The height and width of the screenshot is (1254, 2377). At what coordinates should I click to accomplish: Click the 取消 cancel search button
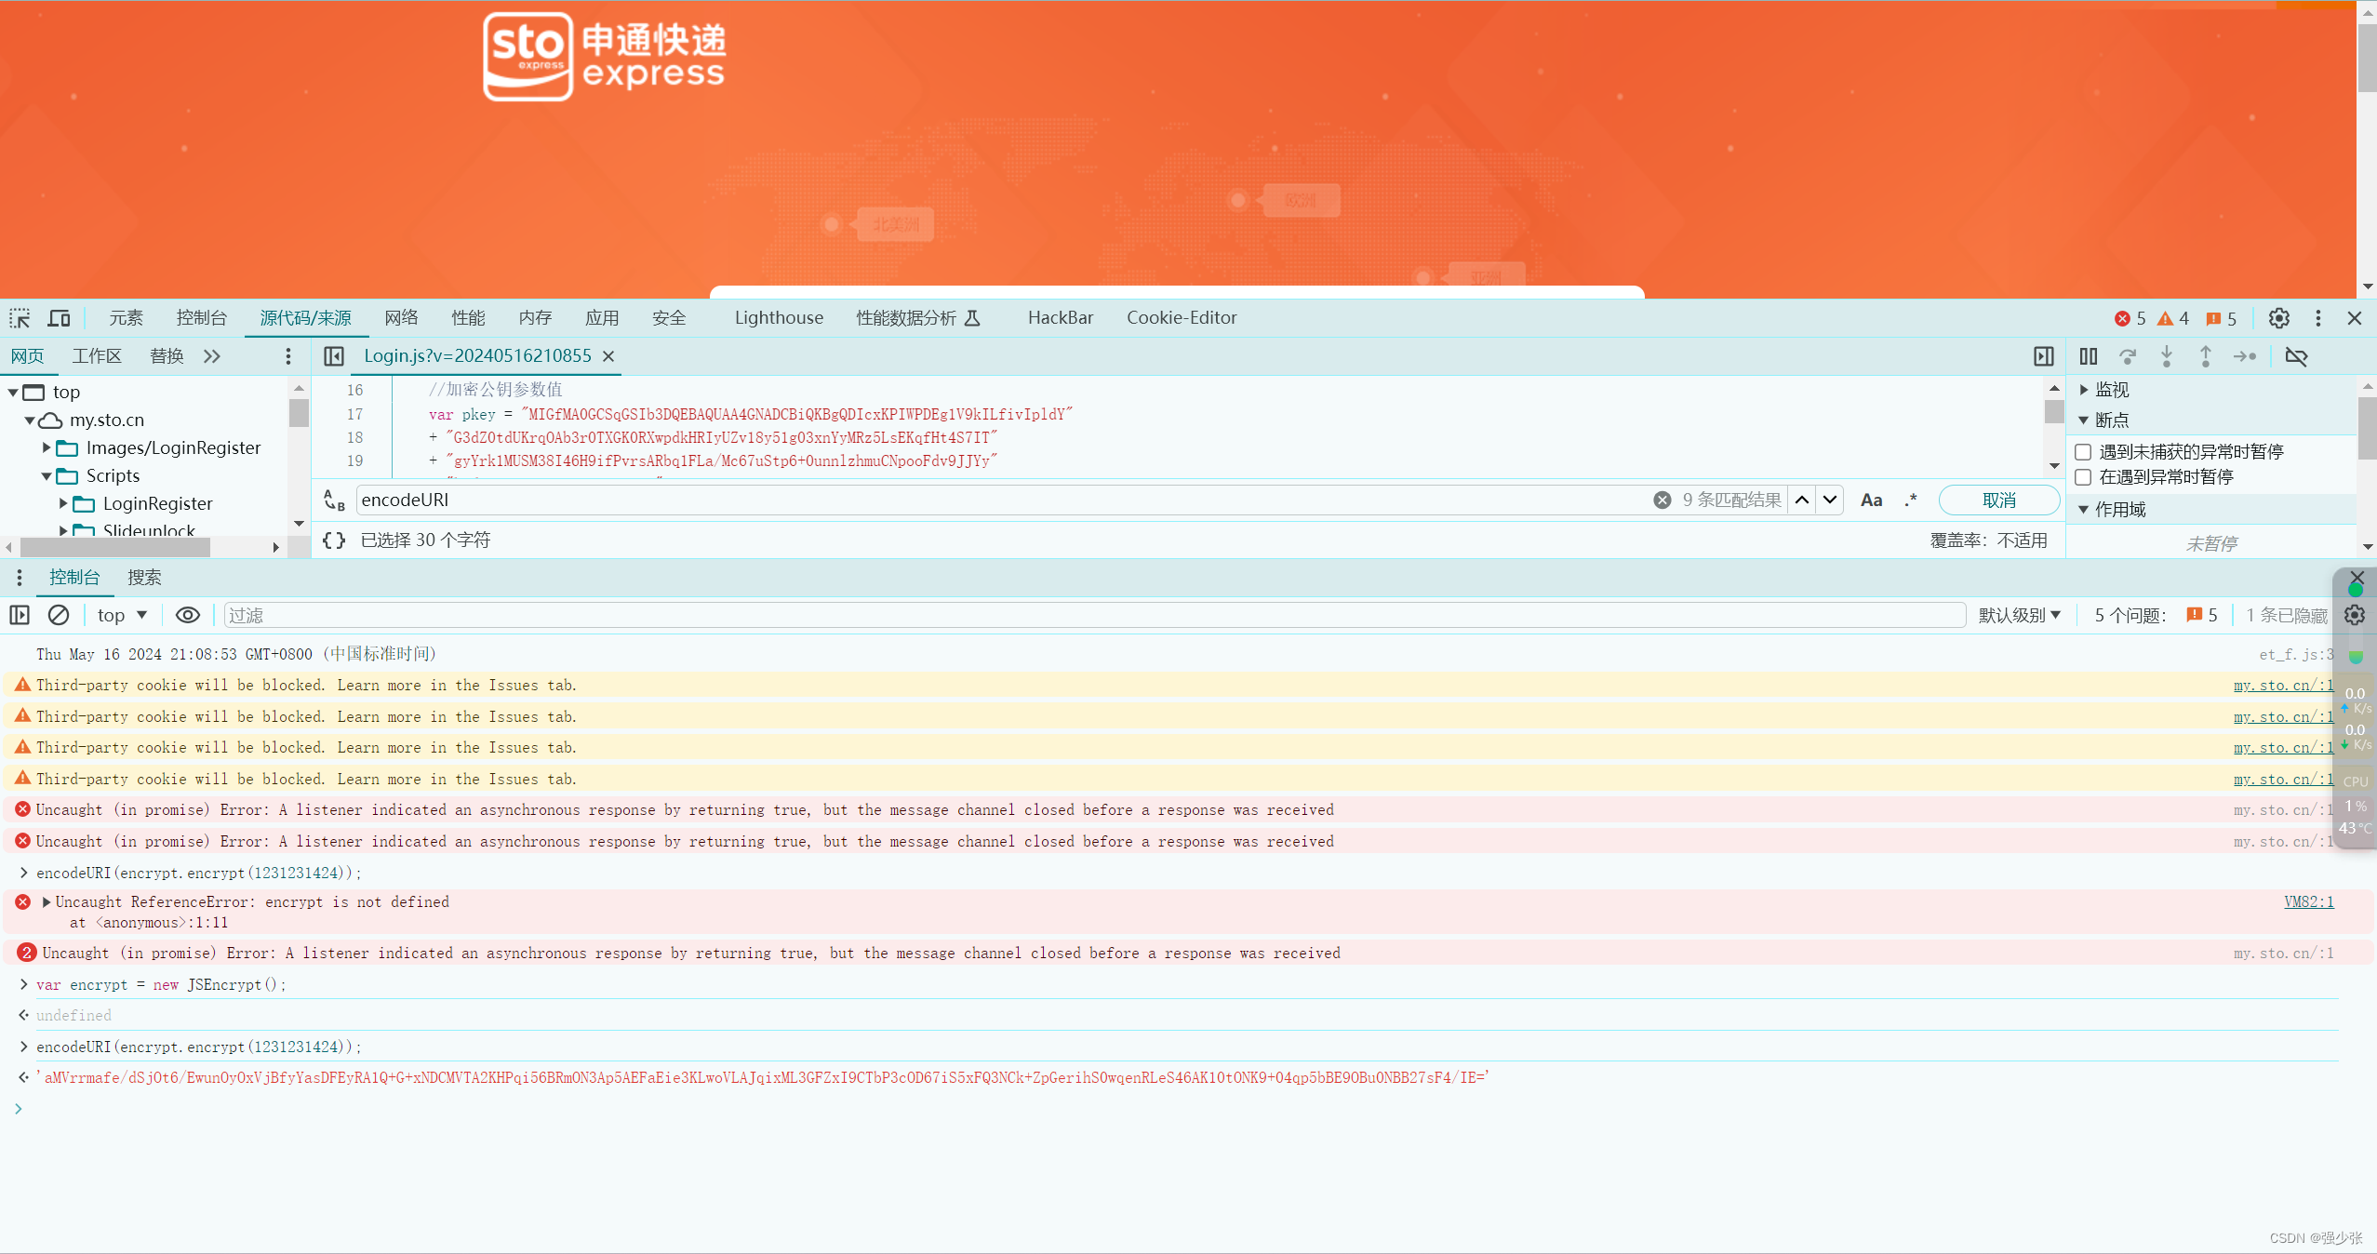click(x=1998, y=500)
